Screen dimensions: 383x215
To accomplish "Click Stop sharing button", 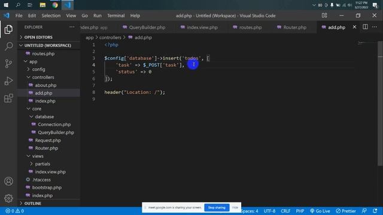I will [x=217, y=208].
